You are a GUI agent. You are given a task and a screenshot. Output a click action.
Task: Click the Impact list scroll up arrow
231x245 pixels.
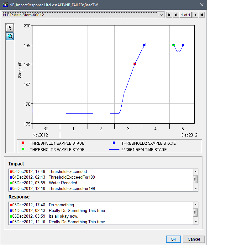tap(196, 172)
